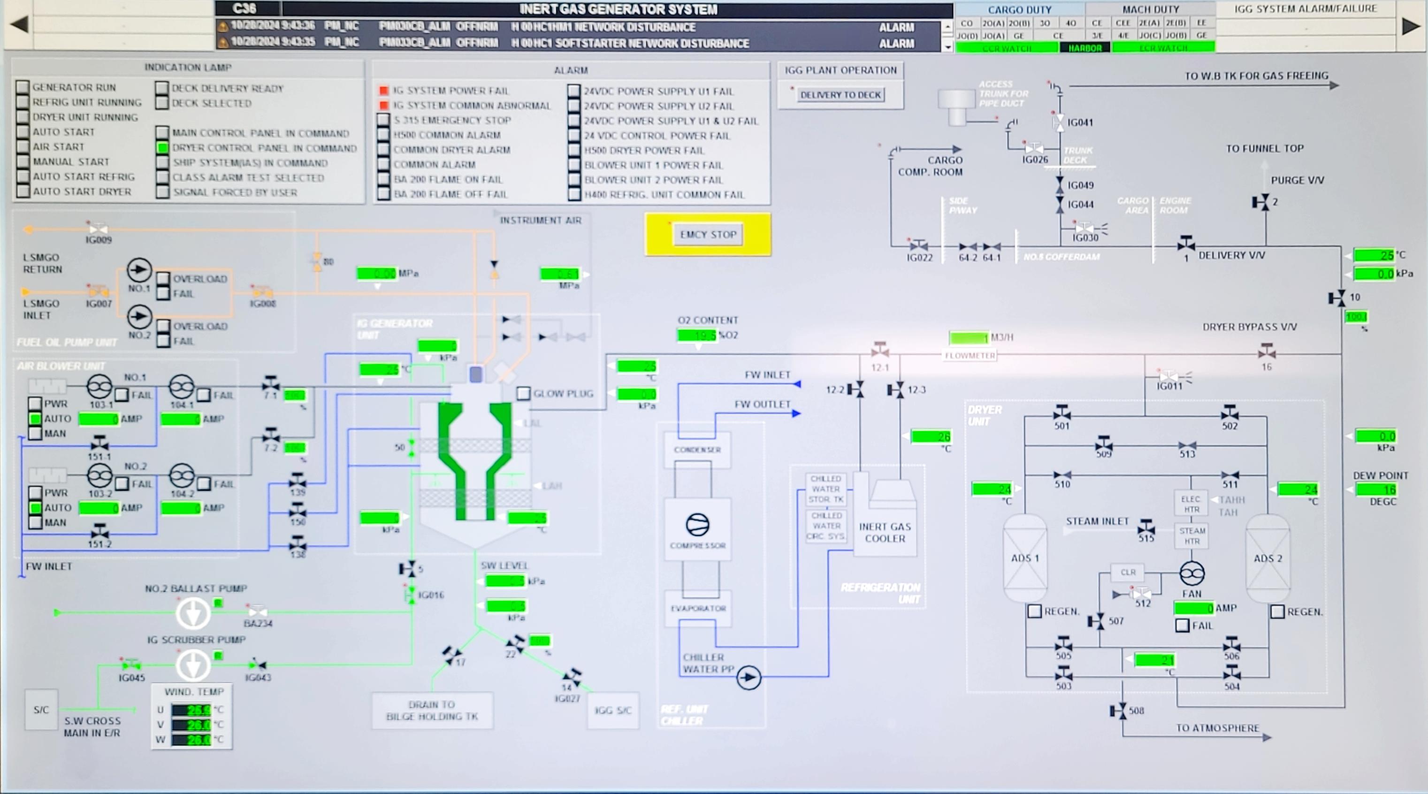
Task: Click the CONDENSER block
Action: click(697, 450)
